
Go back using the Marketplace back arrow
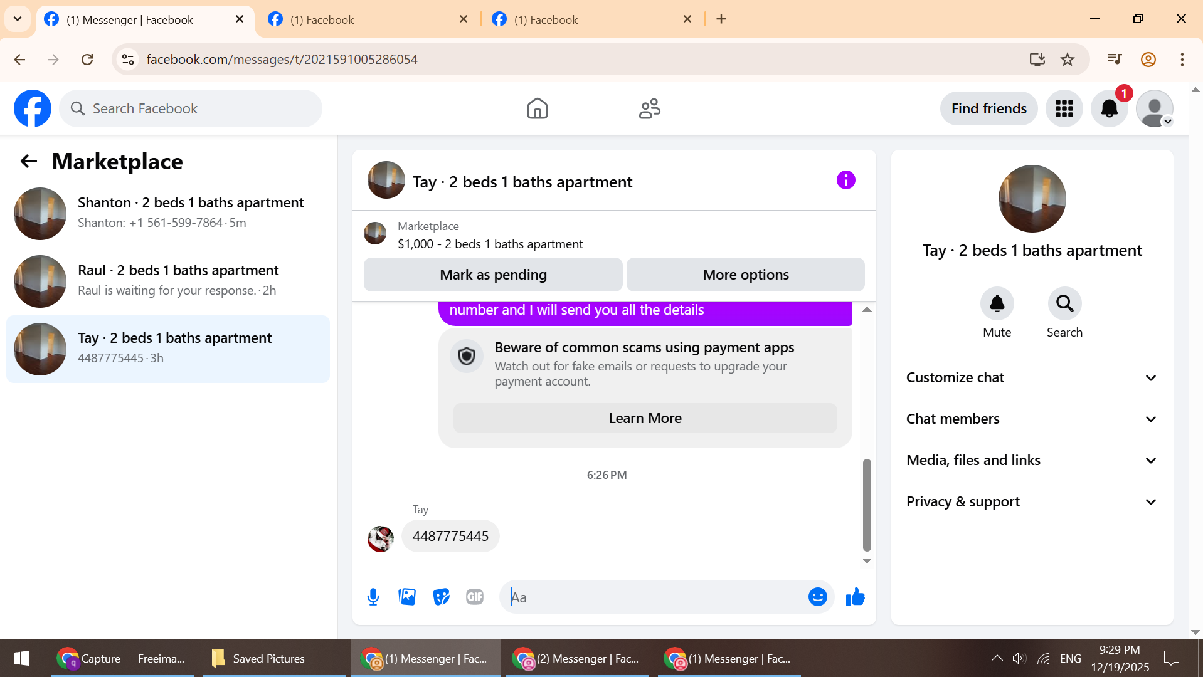(x=28, y=162)
